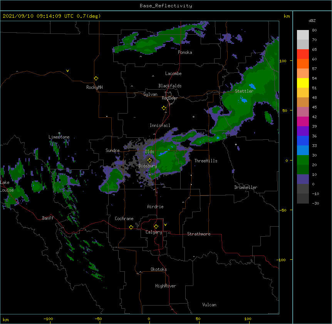332x324 pixels.
Task: Click the Blackfalds city label
Action: tap(170, 86)
